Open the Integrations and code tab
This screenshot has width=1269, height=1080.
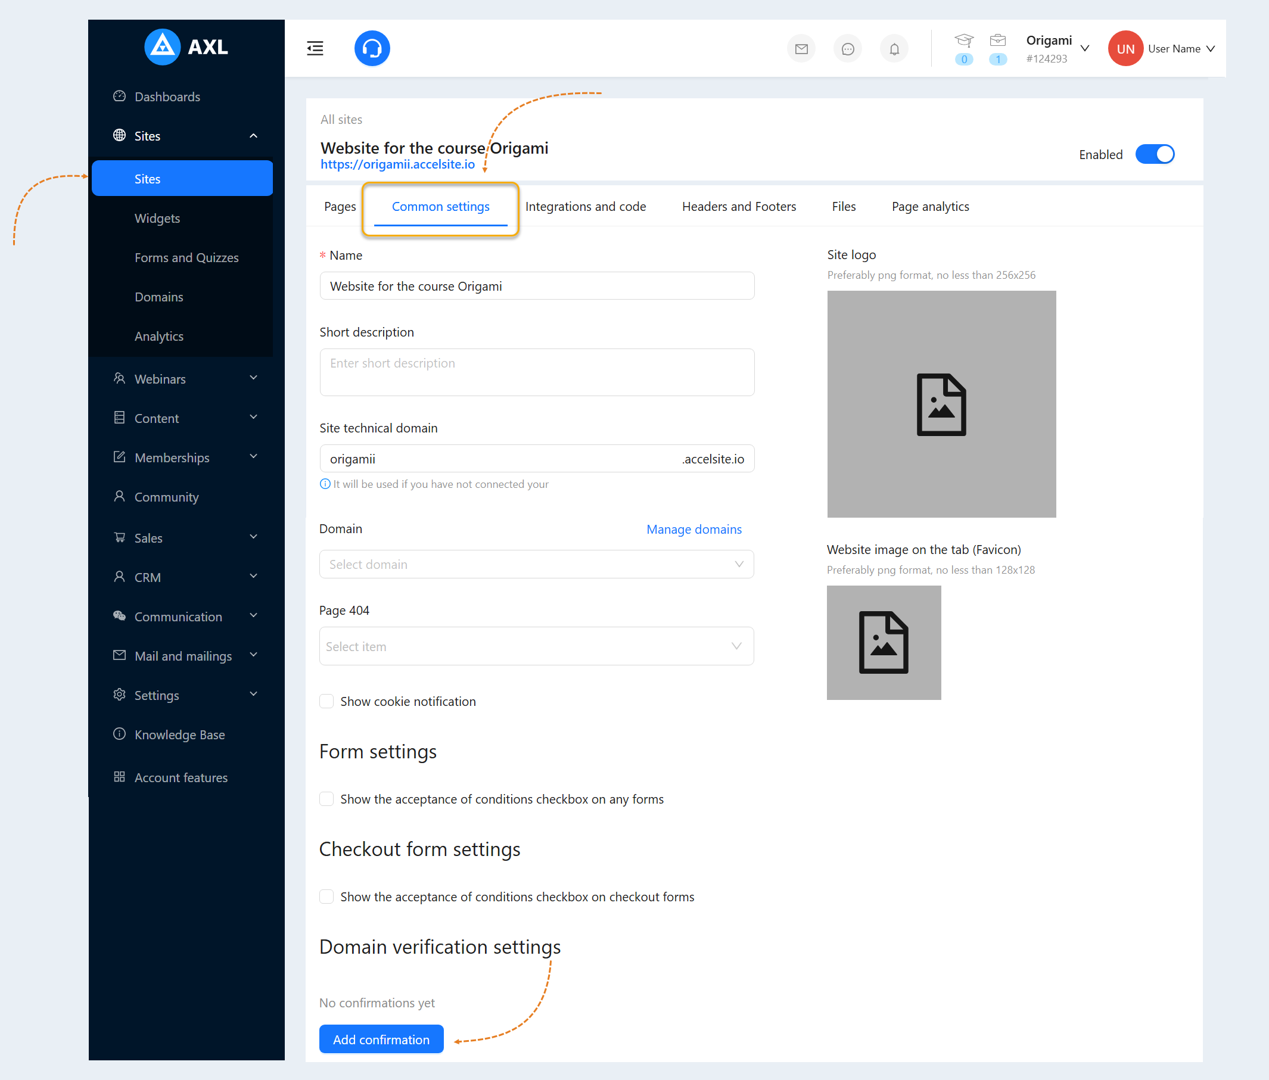[x=585, y=206]
